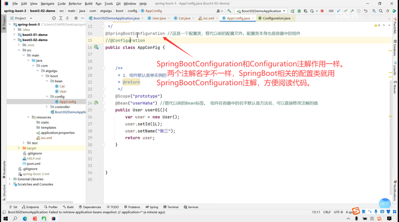Viewport: 399px width, 222px height.
Task: Select pom.xml in the project tree
Action: (33, 164)
